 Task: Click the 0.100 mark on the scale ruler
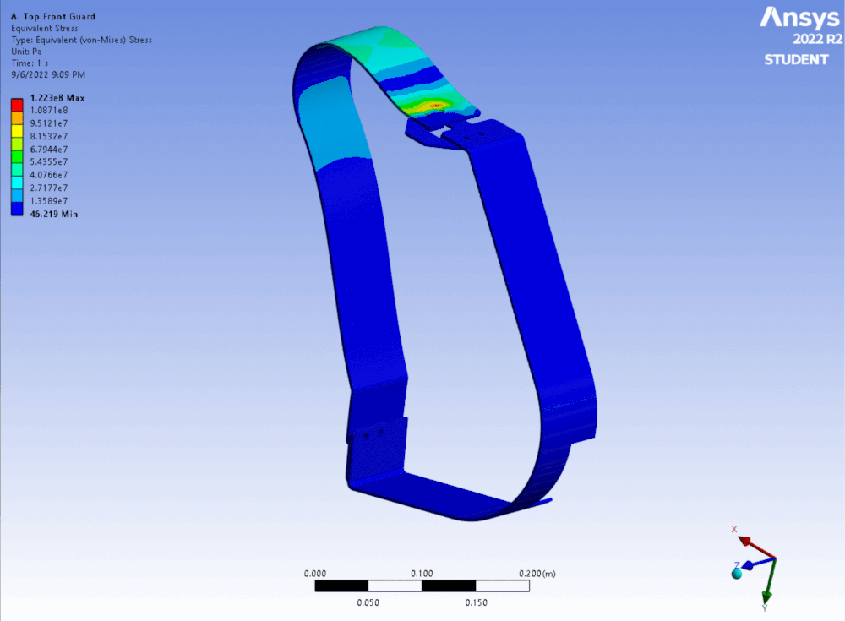(x=422, y=573)
